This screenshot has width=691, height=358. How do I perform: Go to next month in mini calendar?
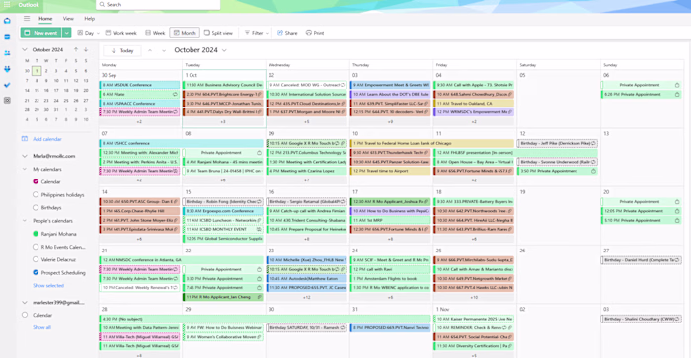86,49
